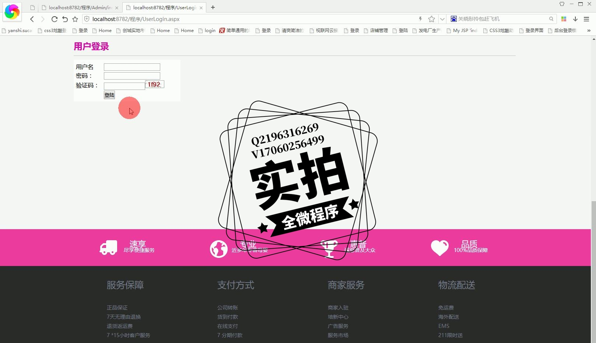Select the UserLogin.aspx tab

click(164, 7)
